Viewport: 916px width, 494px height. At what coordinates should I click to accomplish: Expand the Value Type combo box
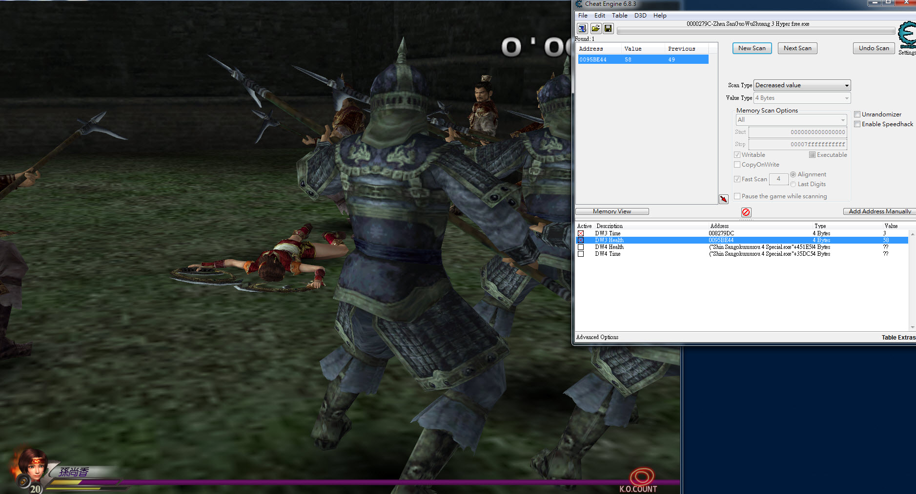pos(802,98)
